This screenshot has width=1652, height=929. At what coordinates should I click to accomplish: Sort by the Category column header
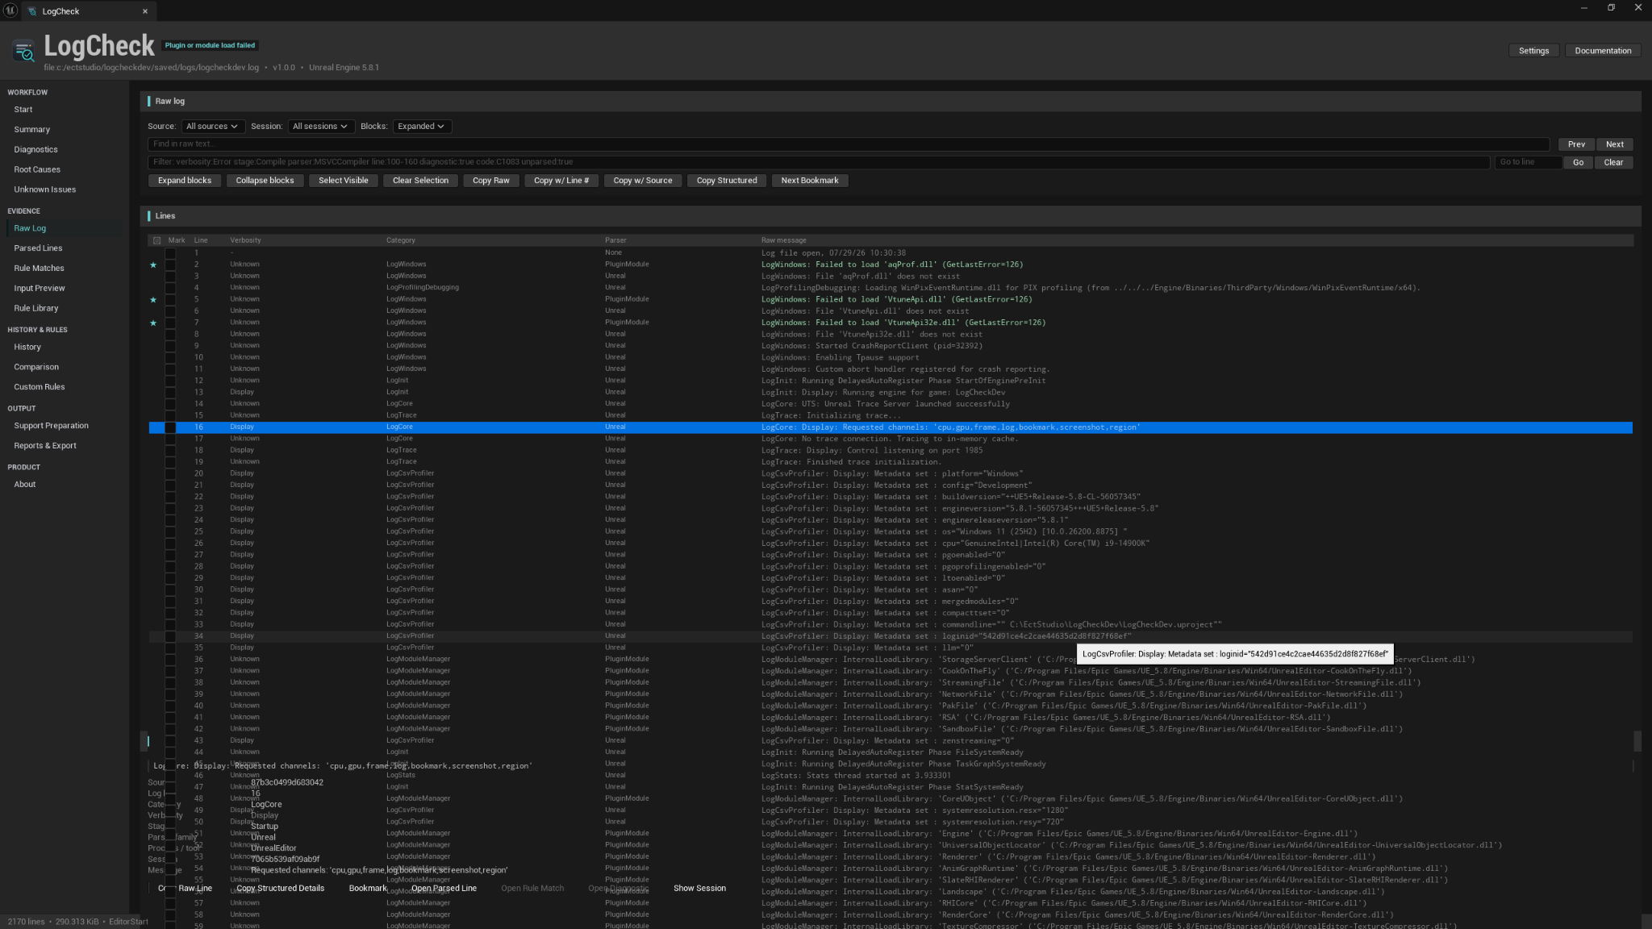(401, 240)
